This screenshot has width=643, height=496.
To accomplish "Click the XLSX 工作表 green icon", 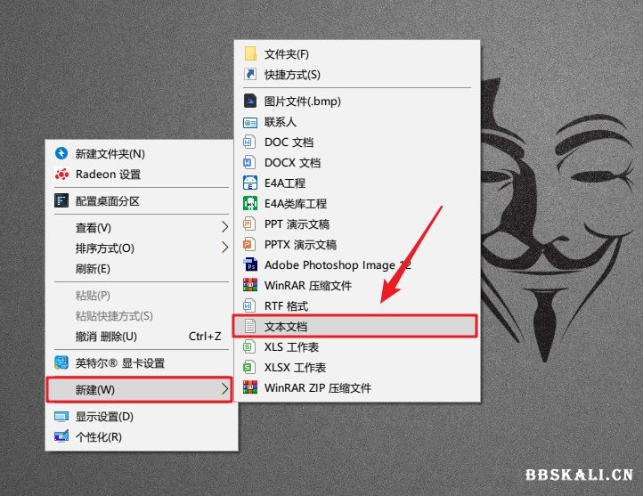I will (248, 367).
